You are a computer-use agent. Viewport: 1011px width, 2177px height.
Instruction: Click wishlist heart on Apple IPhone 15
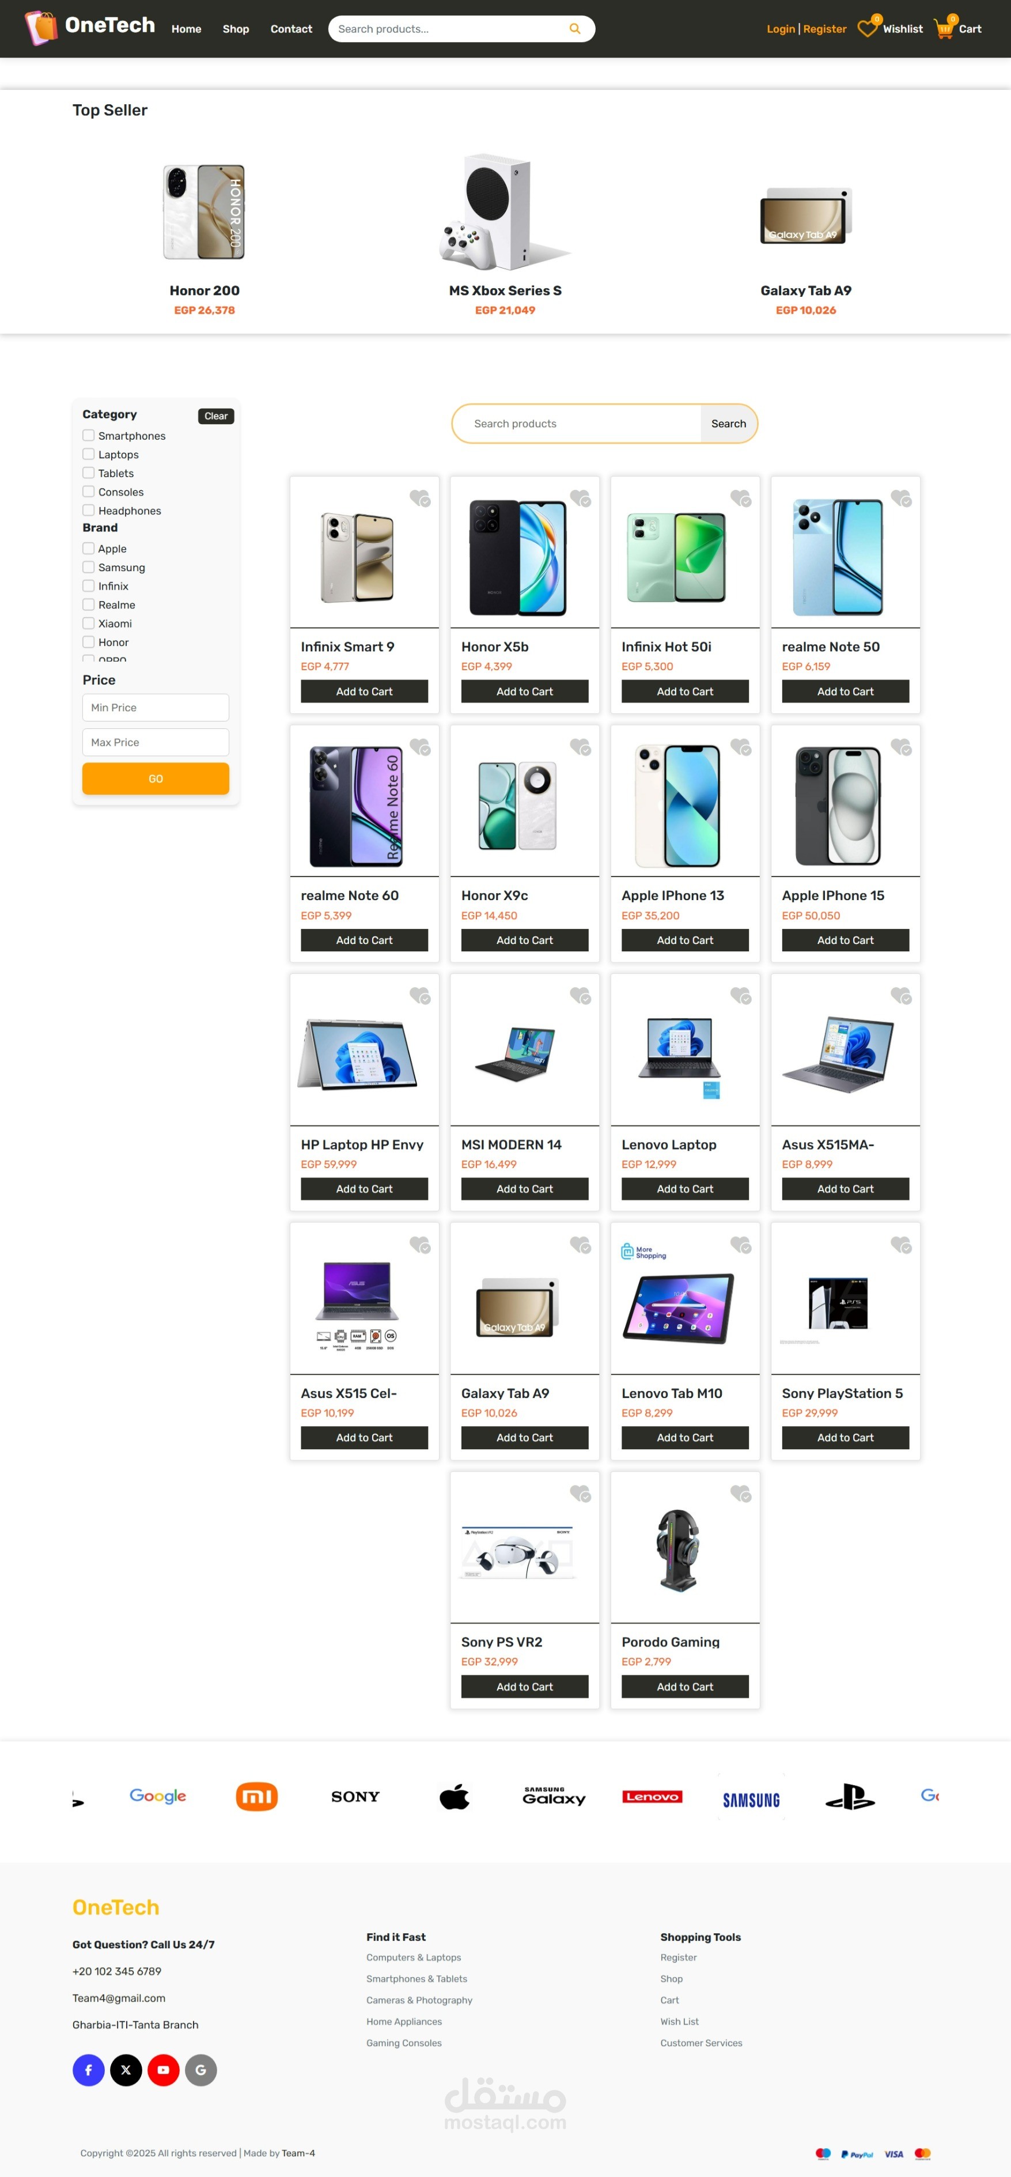[901, 747]
